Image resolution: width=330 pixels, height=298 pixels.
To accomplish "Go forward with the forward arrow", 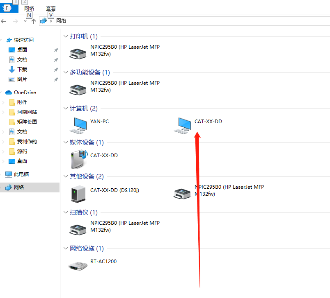I will [15, 21].
